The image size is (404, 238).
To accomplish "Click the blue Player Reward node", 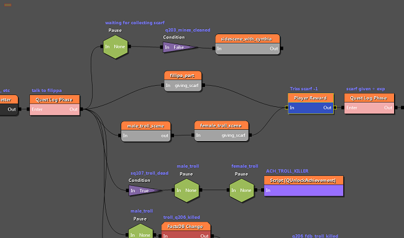I will point(311,104).
